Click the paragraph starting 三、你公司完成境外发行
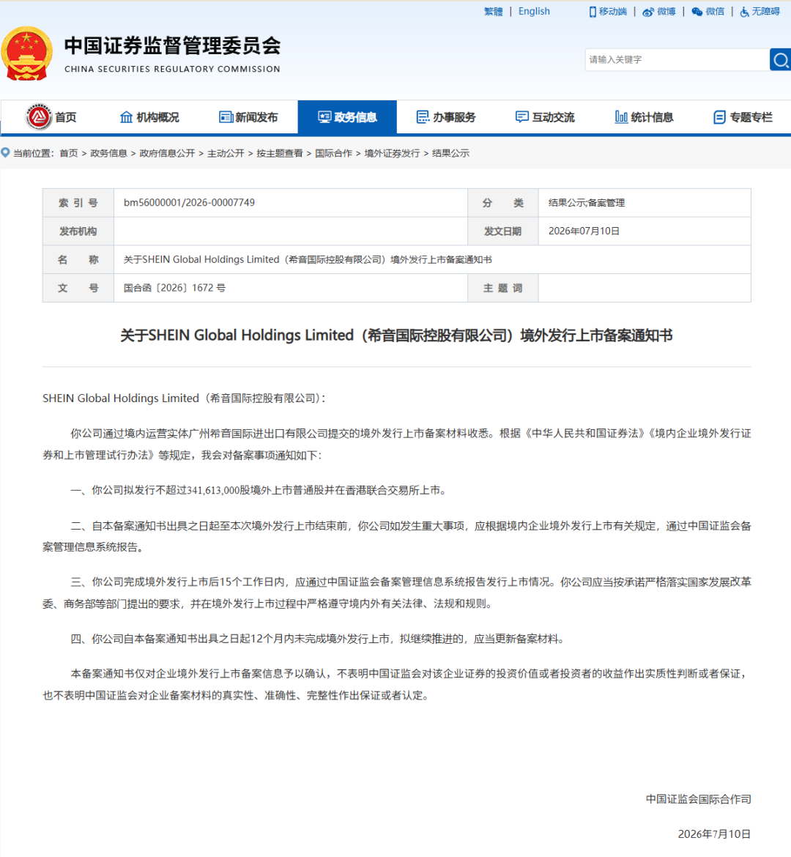Viewport: 791px width, 857px height. 397,593
